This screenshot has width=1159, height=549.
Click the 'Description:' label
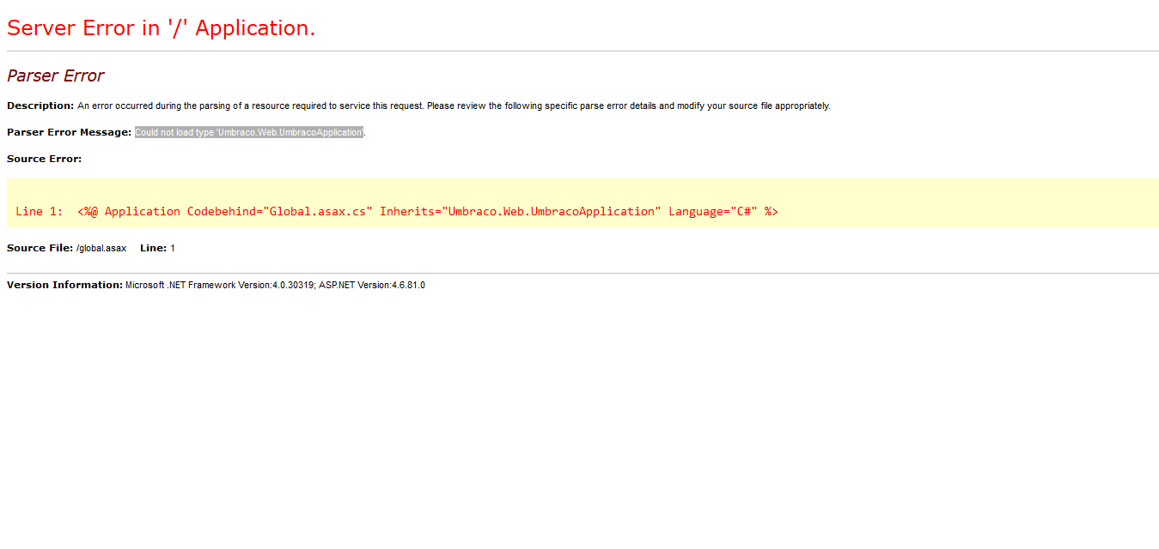tap(40, 106)
